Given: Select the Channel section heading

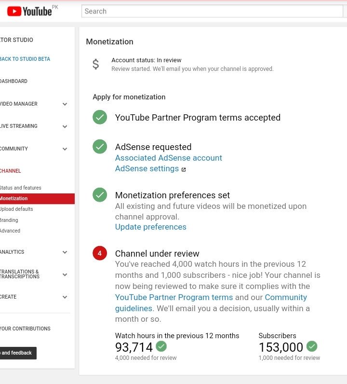Looking at the screenshot, I should 10,171.
